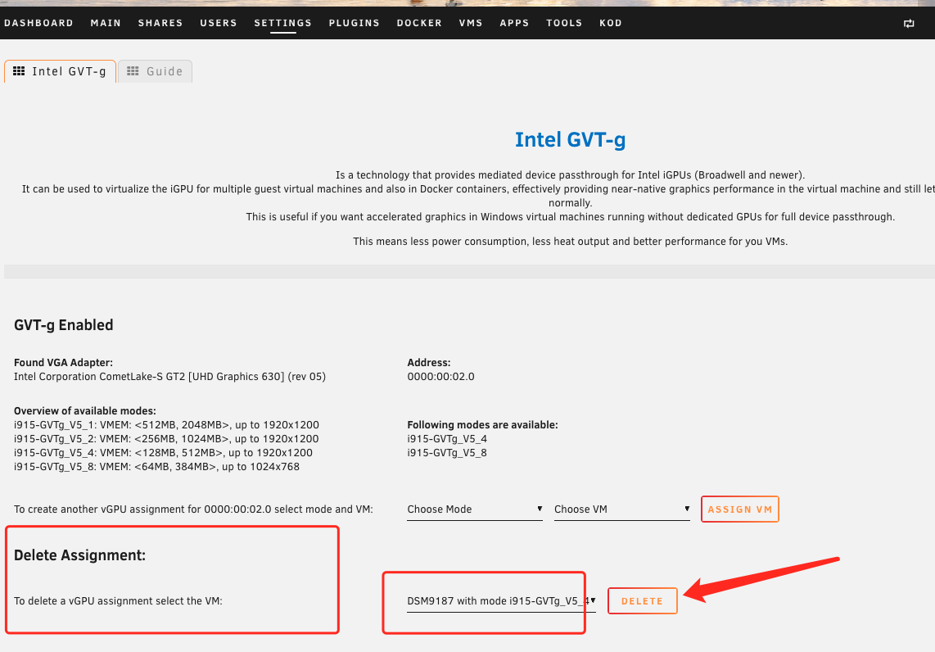
Task: Click the Found VGA Adapter label
Action: (63, 362)
